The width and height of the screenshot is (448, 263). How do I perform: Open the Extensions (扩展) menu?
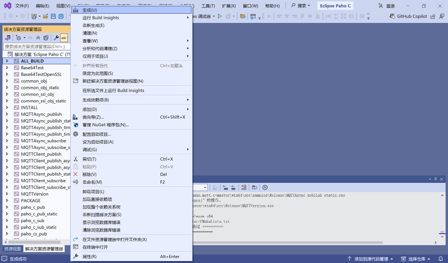tap(229, 6)
